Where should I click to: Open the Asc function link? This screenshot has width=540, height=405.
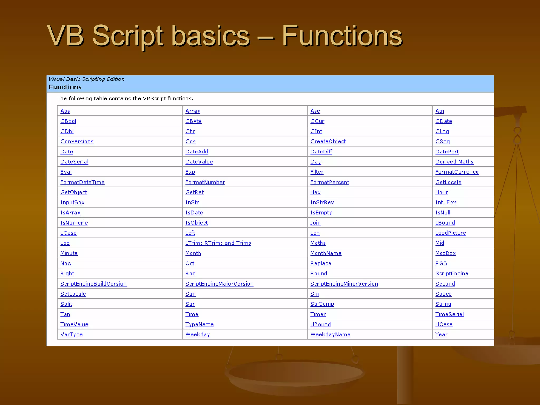(x=315, y=111)
